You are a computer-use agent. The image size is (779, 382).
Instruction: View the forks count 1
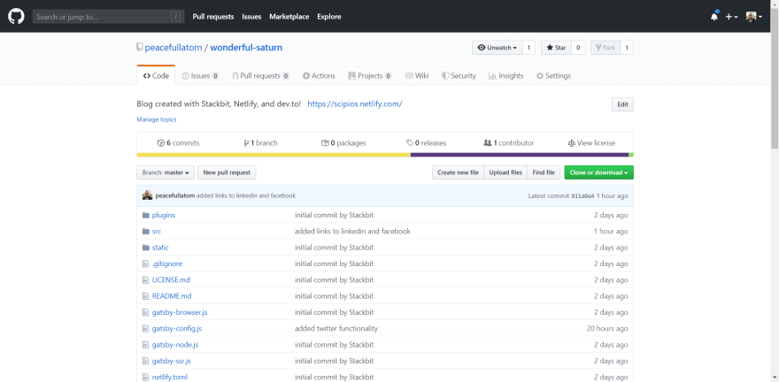click(627, 48)
